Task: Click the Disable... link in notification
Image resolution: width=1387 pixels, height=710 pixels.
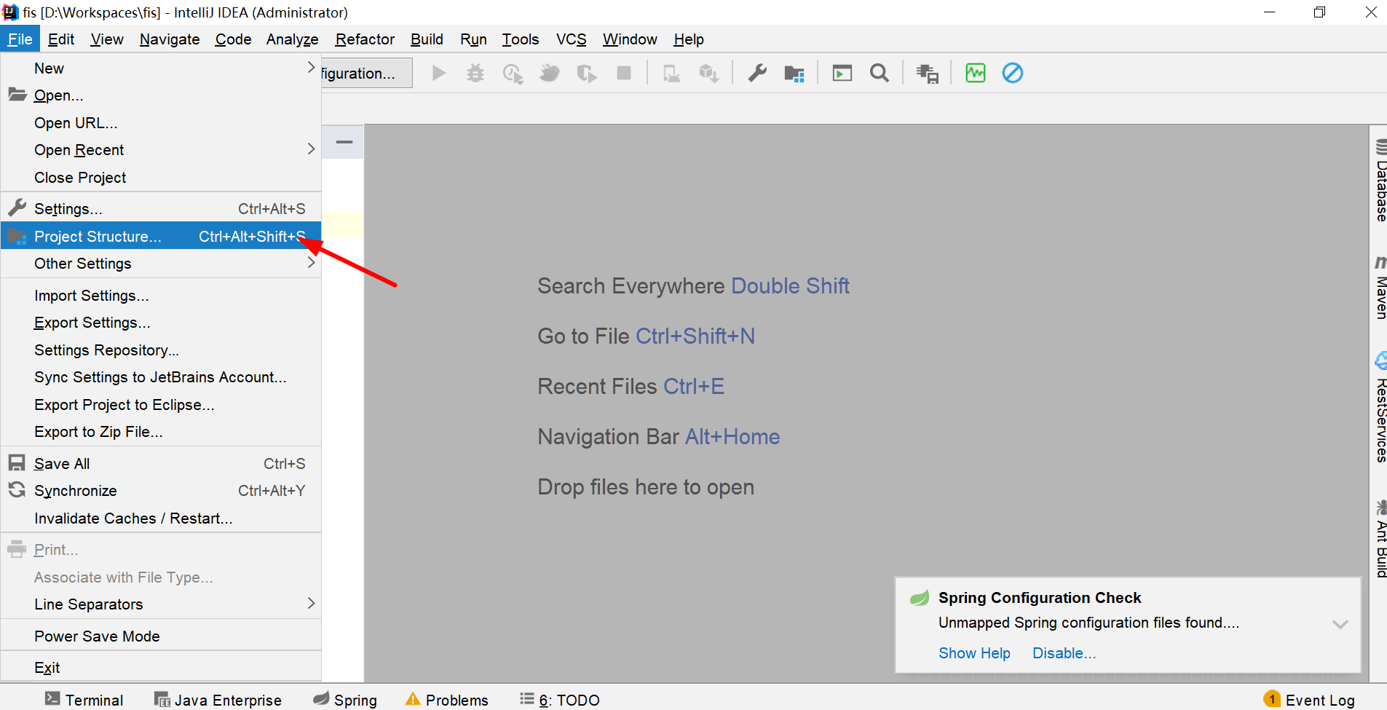Action: pos(1064,653)
